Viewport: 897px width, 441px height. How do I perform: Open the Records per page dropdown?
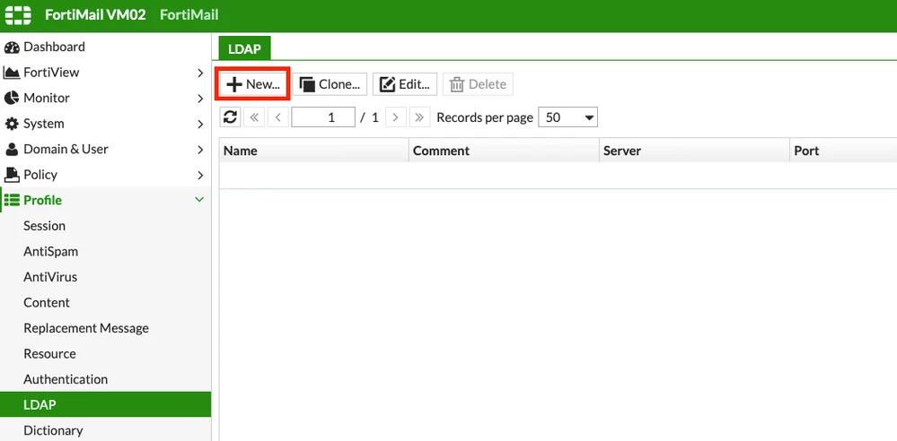[568, 117]
